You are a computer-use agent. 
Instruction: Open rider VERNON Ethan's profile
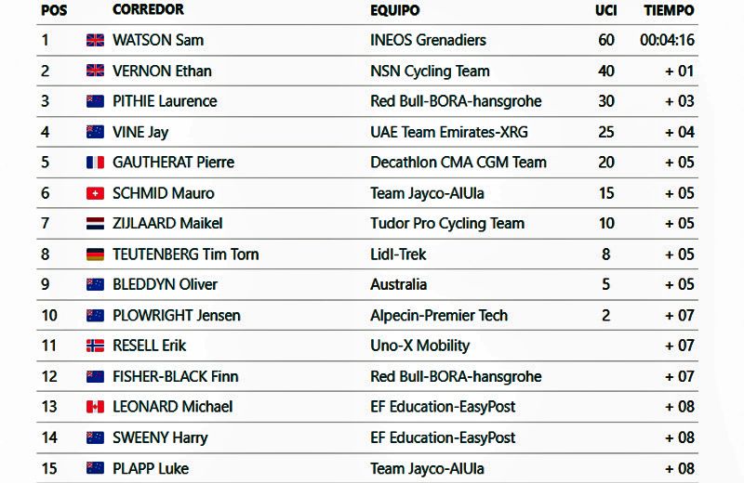point(162,71)
